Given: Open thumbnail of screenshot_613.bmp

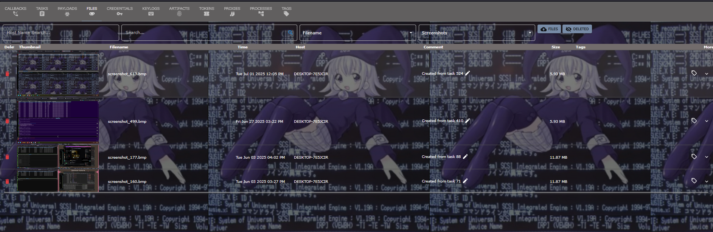Looking at the screenshot, I should click(x=58, y=74).
